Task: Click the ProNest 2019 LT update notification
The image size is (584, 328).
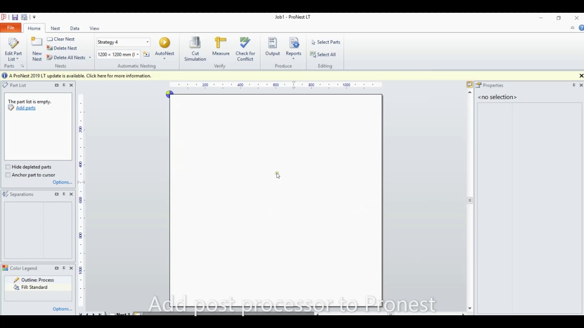Action: point(80,76)
